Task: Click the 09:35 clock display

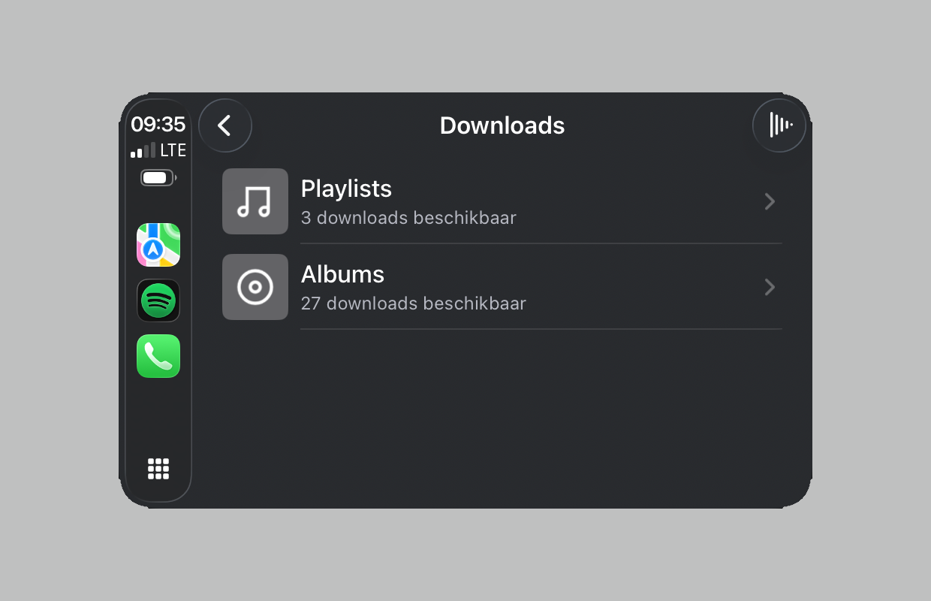Action: (158, 124)
